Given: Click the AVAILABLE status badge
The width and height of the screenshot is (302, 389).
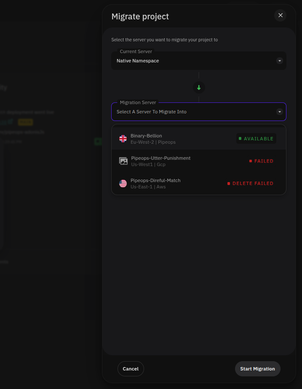Looking at the screenshot, I should [256, 139].
